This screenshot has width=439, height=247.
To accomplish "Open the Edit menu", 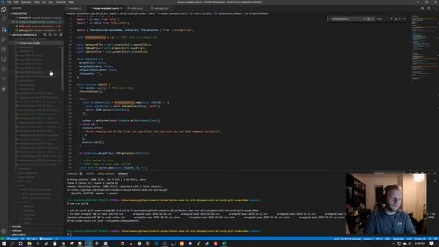I will pos(16,2).
